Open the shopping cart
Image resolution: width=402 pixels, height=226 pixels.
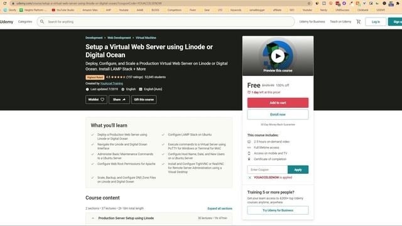click(x=359, y=22)
